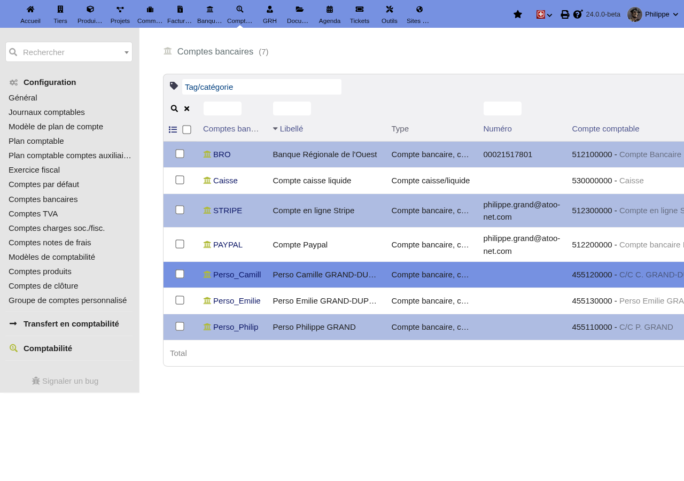Click the bug icon Signaler un bug

36,381
